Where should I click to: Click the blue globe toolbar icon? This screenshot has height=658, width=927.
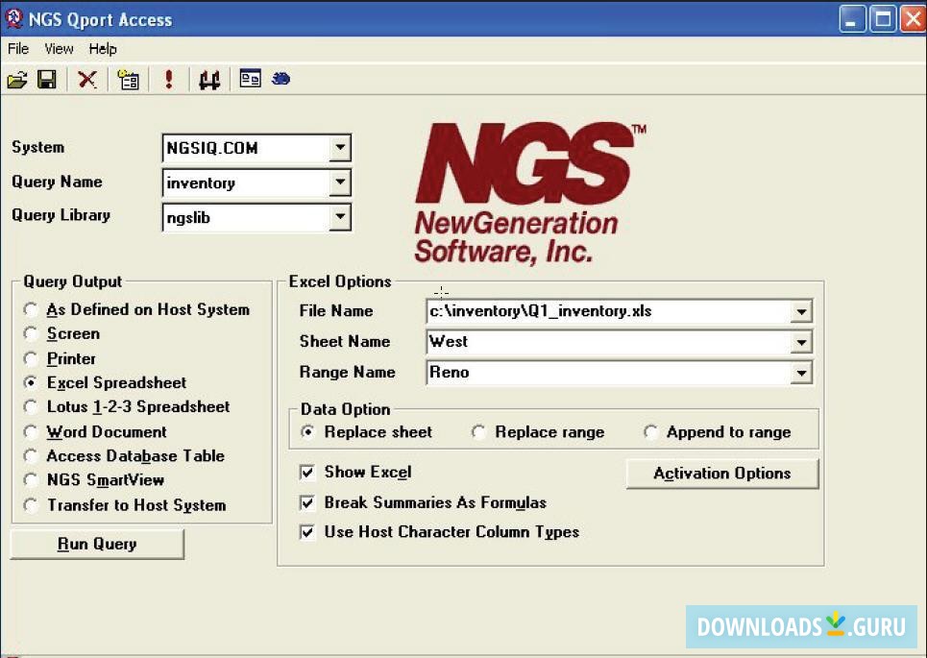(x=281, y=79)
